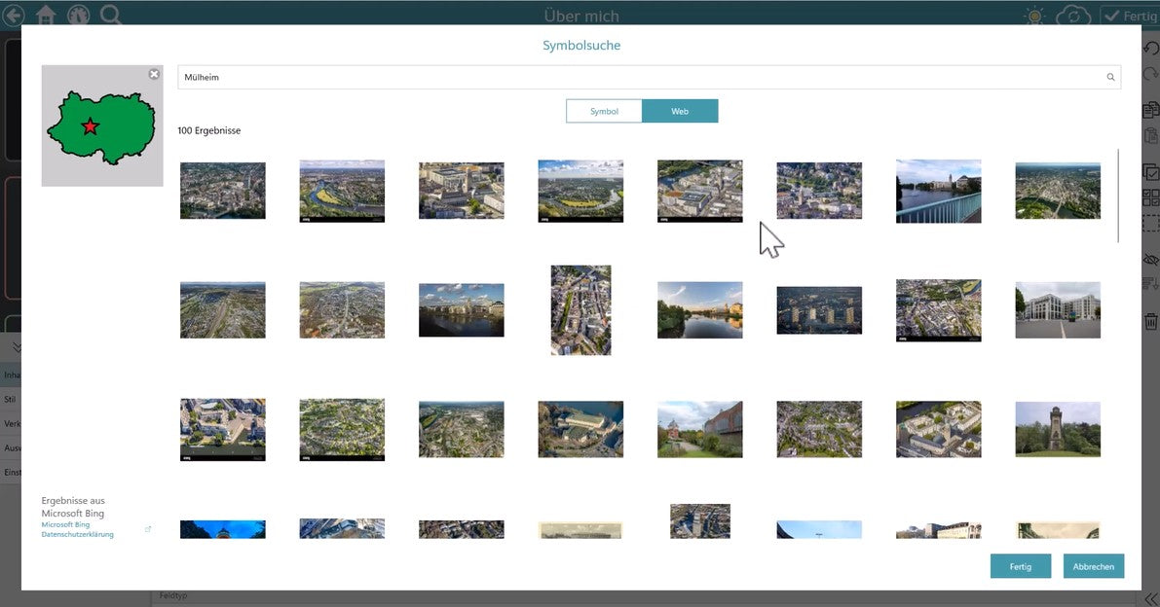The width and height of the screenshot is (1160, 607).
Task: Click the trash delete icon
Action: (1150, 320)
